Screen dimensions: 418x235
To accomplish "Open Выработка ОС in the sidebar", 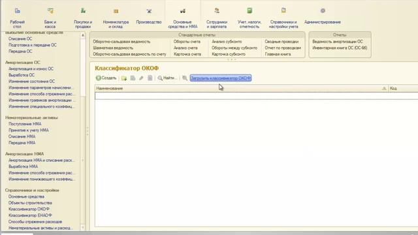I will coord(22,75).
